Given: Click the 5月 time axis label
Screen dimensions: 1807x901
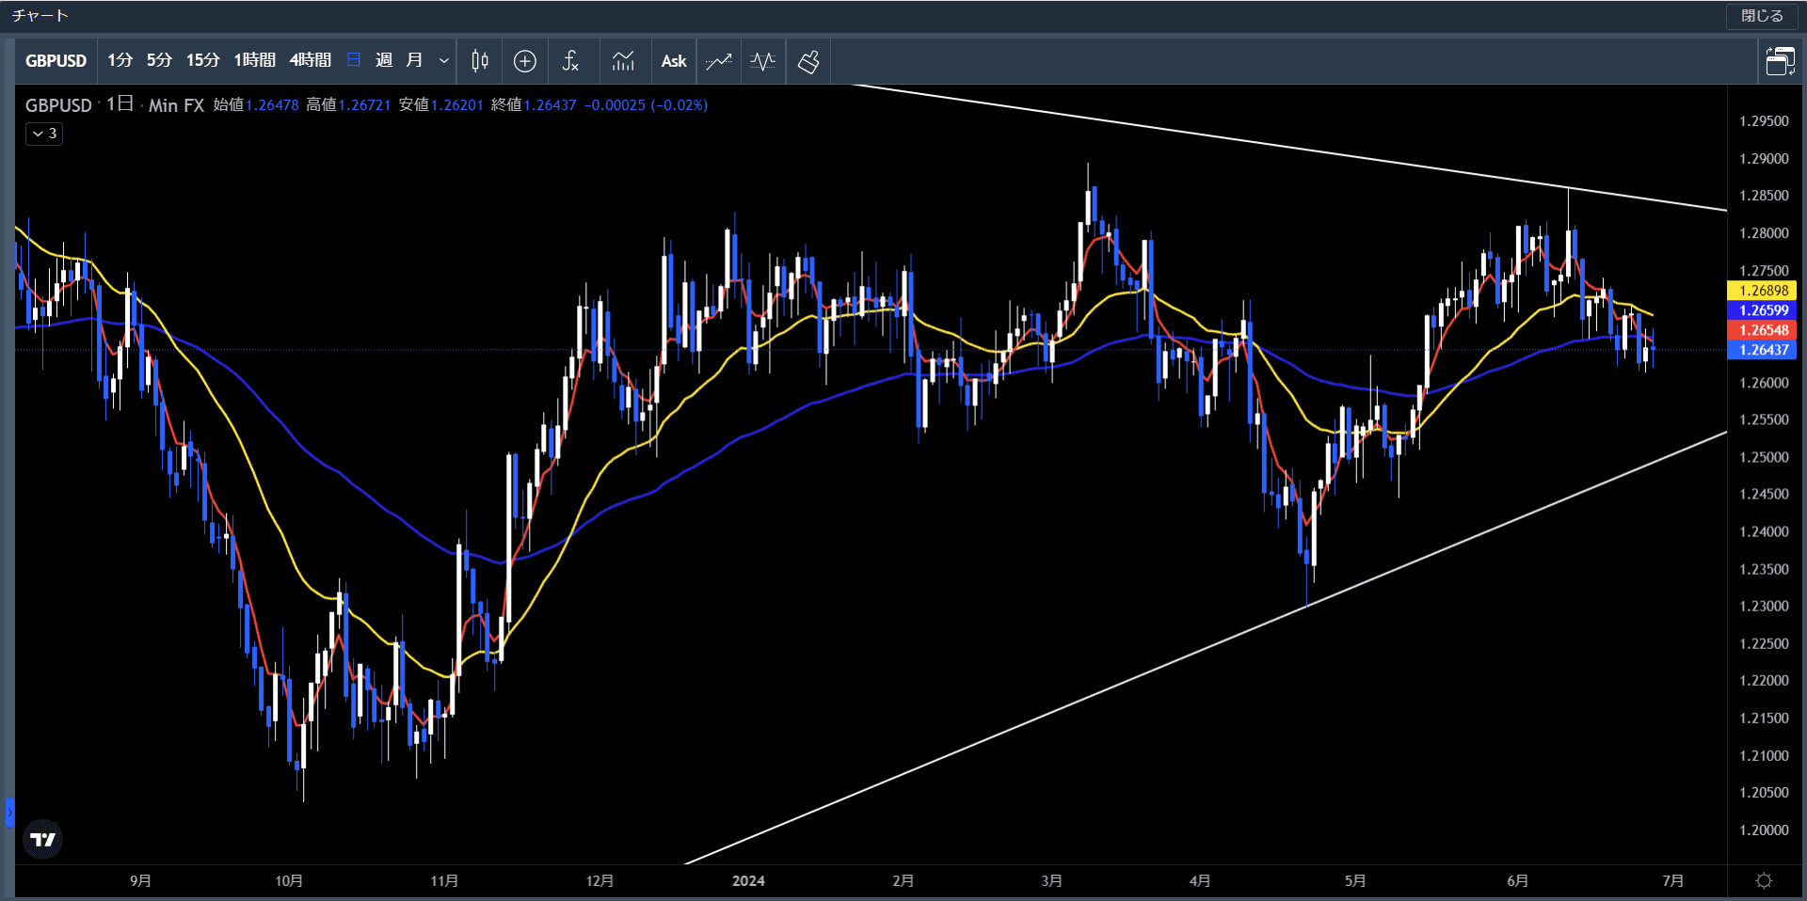Looking at the screenshot, I should pos(1354,881).
